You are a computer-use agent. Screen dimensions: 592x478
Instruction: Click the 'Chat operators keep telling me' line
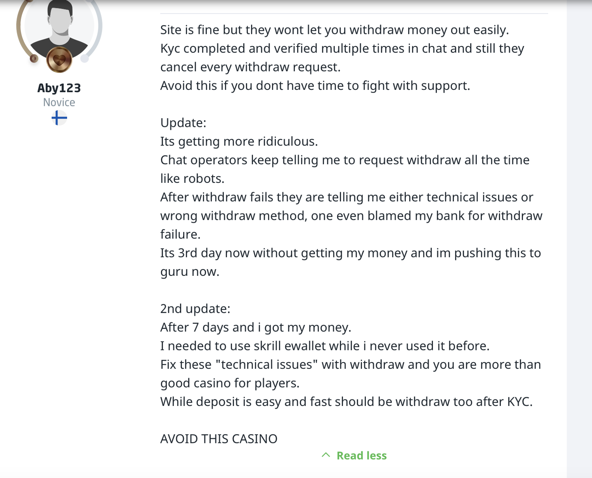coord(345,160)
